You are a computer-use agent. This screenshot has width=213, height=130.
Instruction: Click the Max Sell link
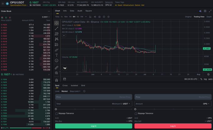coord(138,121)
